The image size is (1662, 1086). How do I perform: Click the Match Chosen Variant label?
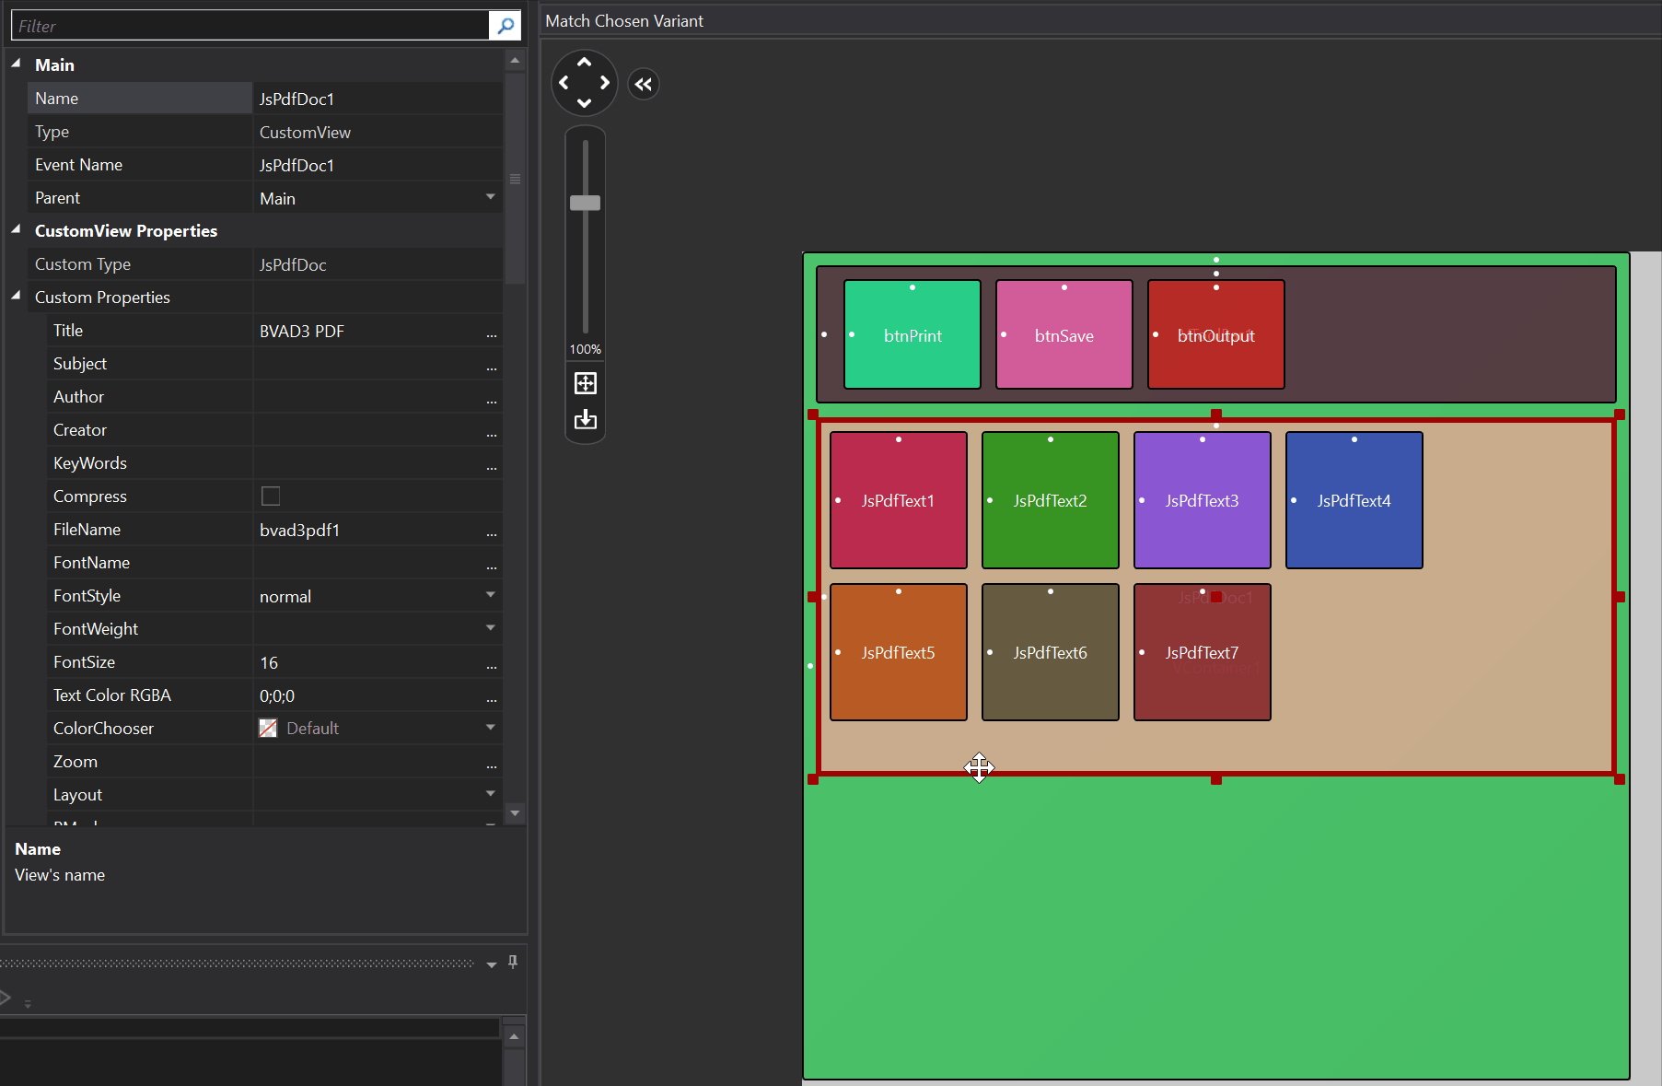click(x=624, y=21)
